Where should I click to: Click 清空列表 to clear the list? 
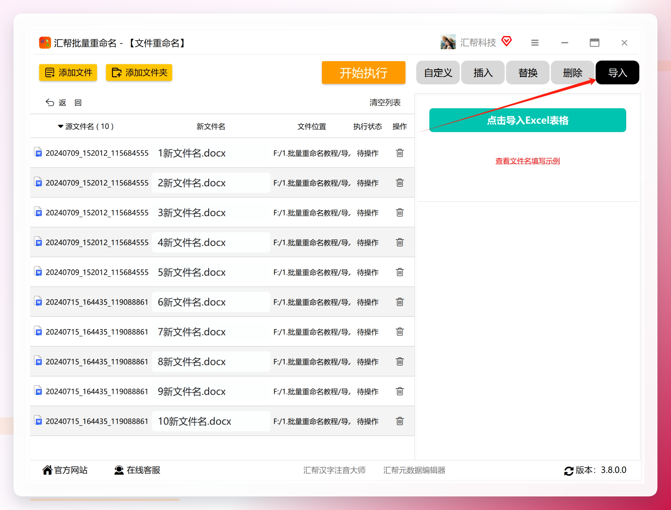(385, 102)
